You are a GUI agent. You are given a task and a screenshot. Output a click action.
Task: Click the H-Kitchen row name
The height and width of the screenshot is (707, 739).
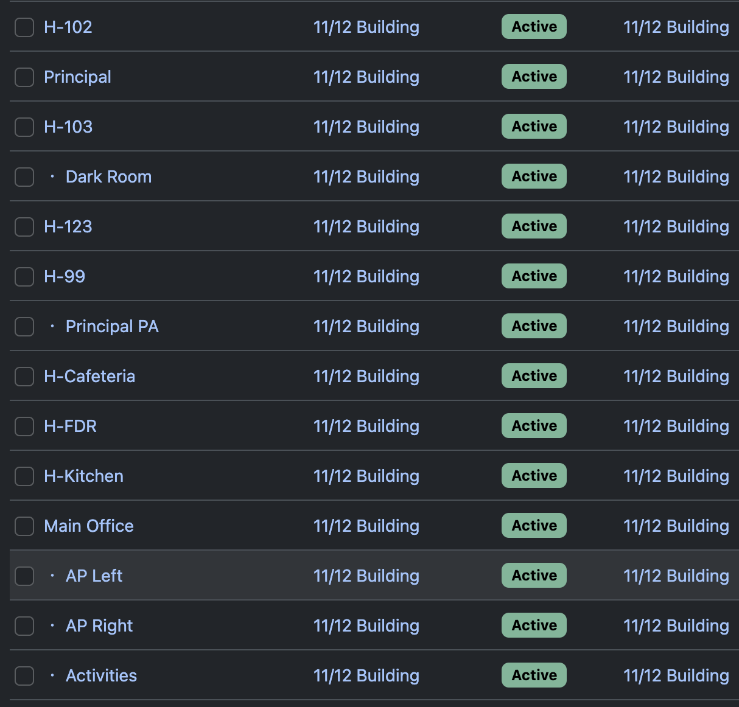click(x=83, y=476)
